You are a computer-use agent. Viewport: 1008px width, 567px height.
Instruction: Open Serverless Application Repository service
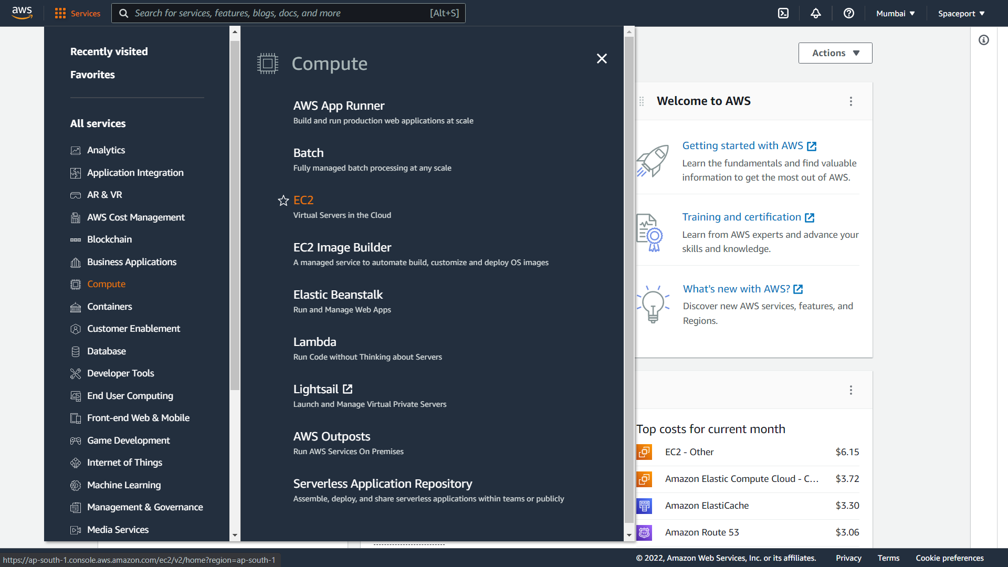pyautogui.click(x=383, y=484)
